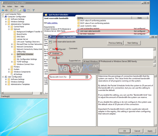Open the File menu
This screenshot has width=158, height=136.
tap(4, 6)
